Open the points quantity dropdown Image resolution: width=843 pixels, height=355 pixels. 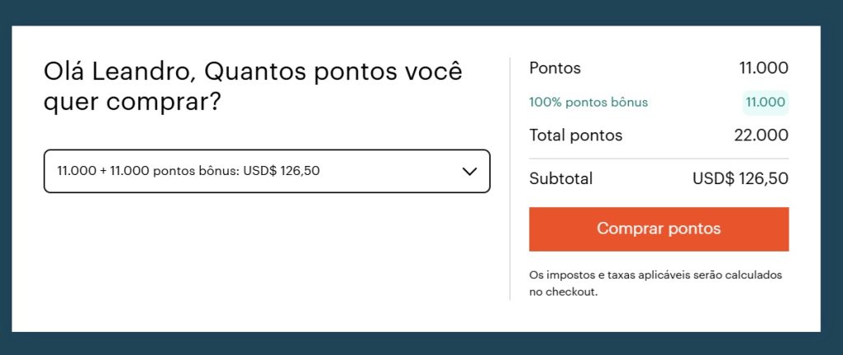click(266, 171)
